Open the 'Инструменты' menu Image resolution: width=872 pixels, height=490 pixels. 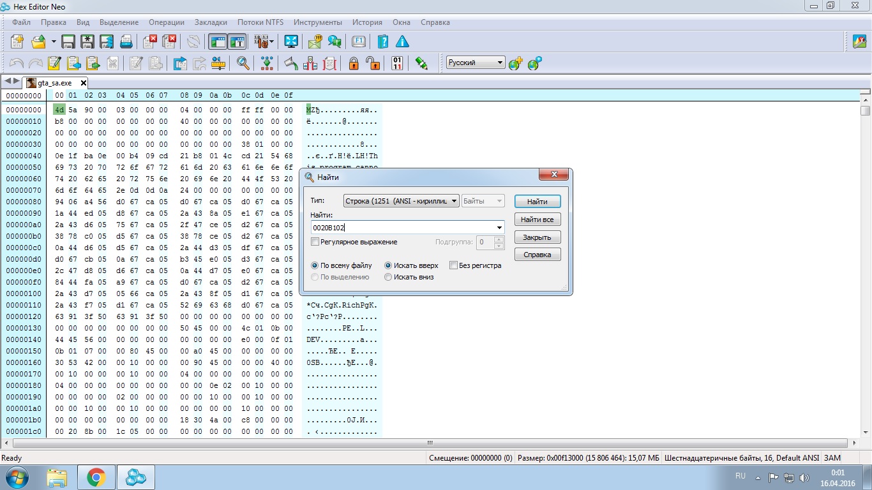(x=318, y=22)
